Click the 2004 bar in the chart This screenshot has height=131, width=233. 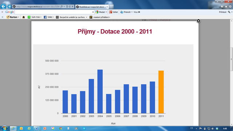pyautogui.click(x=100, y=91)
